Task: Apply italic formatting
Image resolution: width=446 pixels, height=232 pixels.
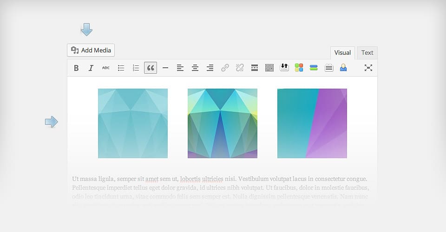Action: (91, 68)
